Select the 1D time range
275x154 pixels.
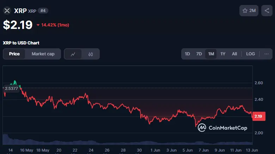[x=187, y=54]
